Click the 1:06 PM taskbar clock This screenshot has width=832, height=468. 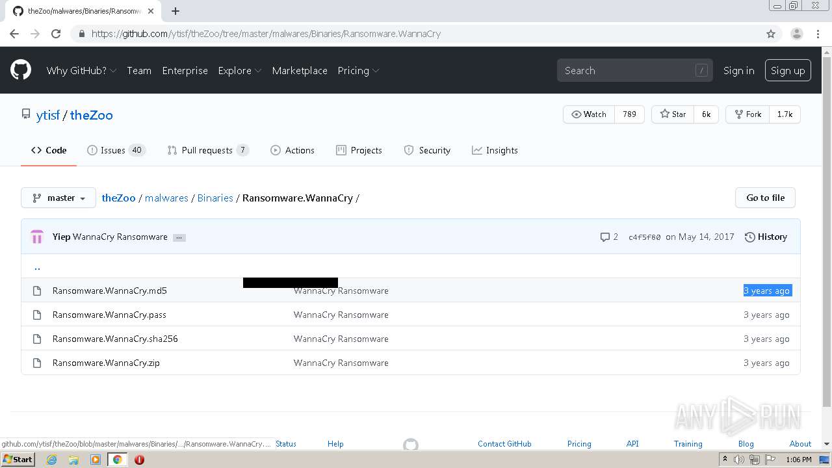(x=798, y=460)
